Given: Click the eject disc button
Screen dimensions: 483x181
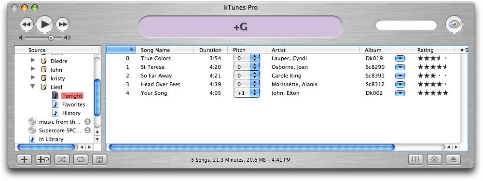Looking at the screenshot, I should coord(453,159).
